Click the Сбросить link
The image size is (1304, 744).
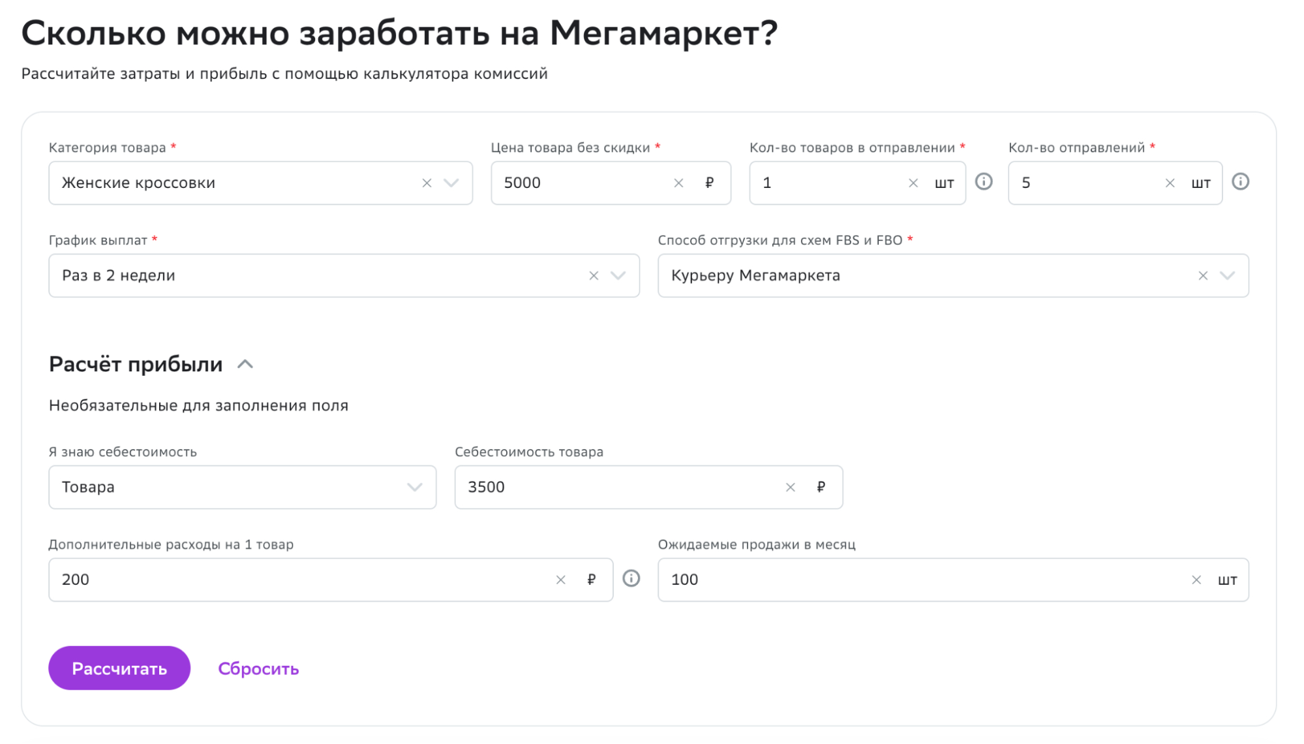click(x=258, y=669)
